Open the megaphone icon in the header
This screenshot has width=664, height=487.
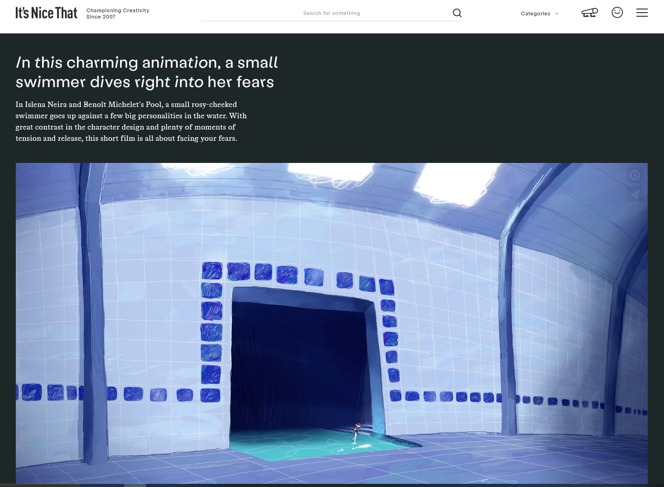(590, 13)
